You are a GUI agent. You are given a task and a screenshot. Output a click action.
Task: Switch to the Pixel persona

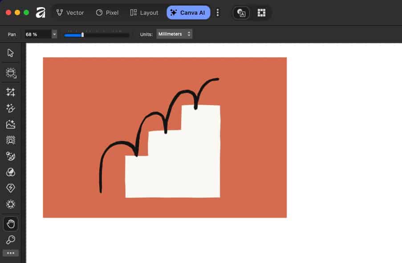pos(107,12)
